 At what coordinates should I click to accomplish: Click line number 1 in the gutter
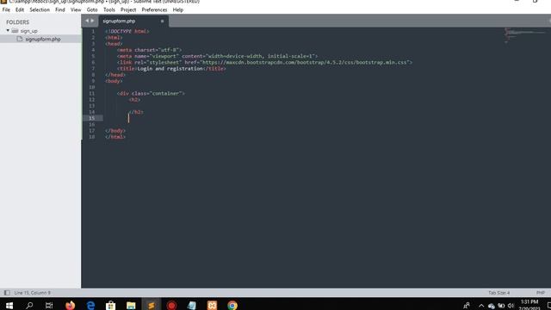coord(93,31)
